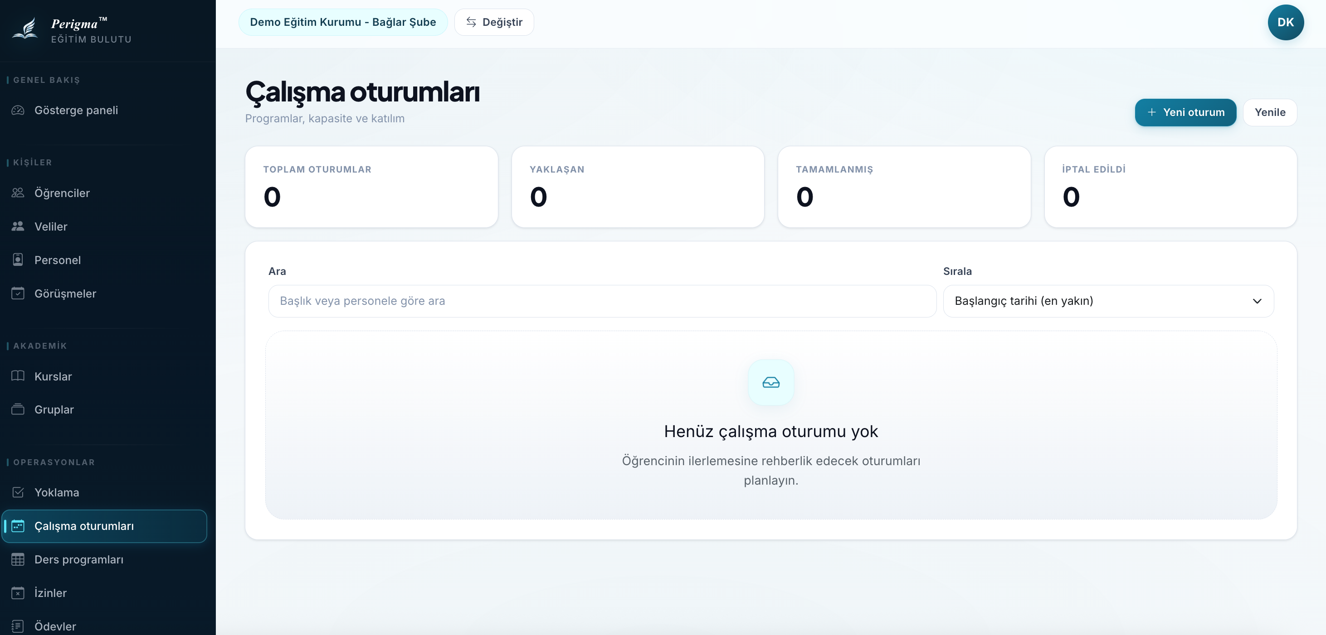Open the Sırala sort dropdown
This screenshot has width=1326, height=635.
pos(1108,301)
